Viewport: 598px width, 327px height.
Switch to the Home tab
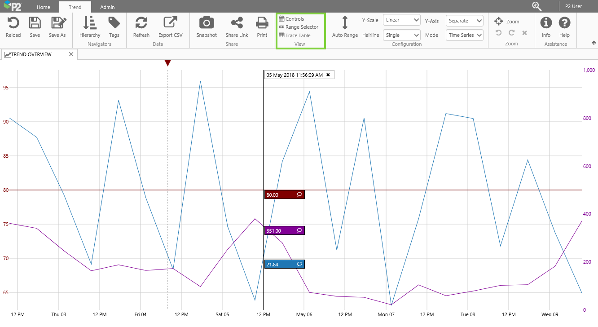click(x=44, y=7)
